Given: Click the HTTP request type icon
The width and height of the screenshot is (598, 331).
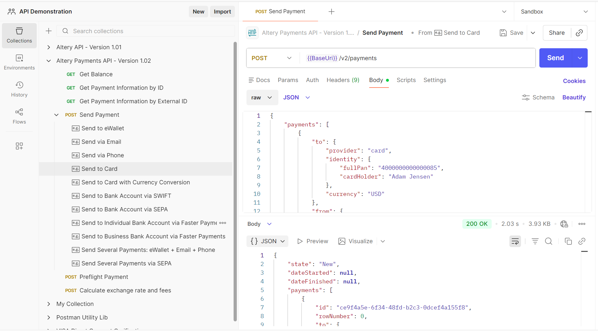Looking at the screenshot, I should click(x=252, y=33).
